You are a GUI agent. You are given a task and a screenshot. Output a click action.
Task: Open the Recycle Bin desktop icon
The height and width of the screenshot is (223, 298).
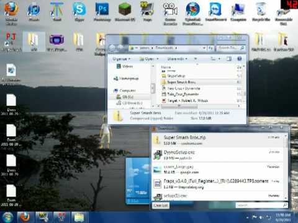[x=261, y=12]
